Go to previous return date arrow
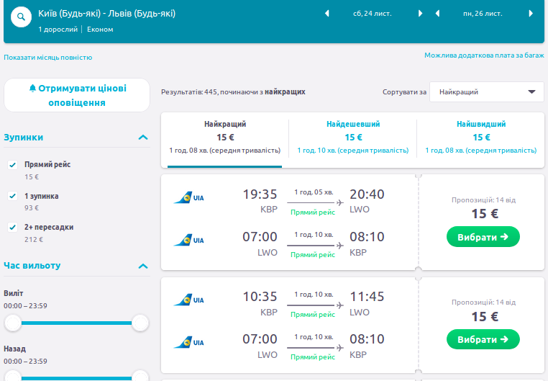 (x=437, y=14)
